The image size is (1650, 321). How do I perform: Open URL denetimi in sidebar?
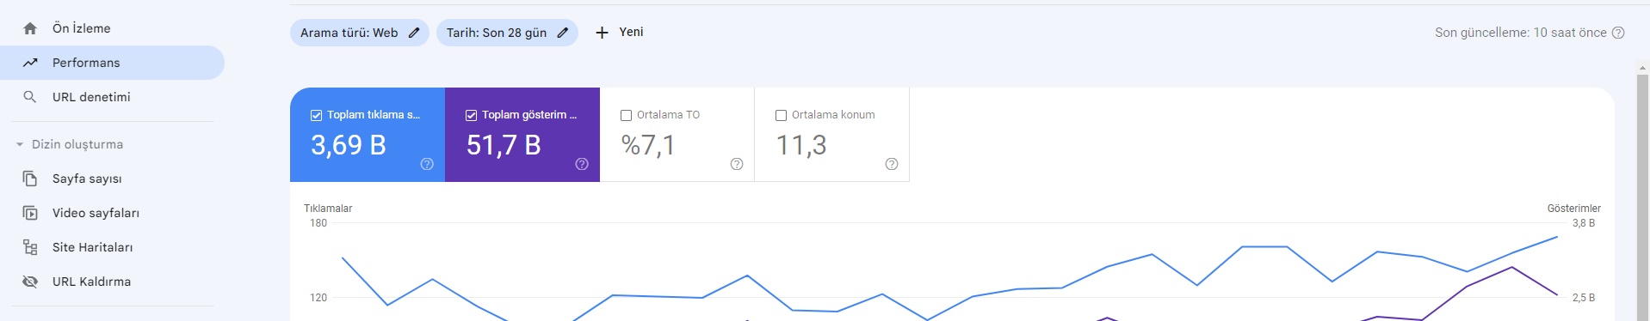pyautogui.click(x=112, y=97)
